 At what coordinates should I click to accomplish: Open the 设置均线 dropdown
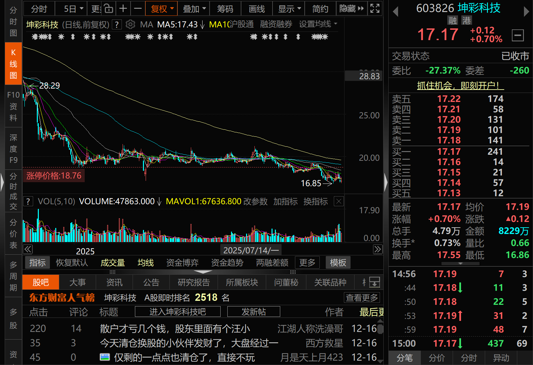(318, 24)
